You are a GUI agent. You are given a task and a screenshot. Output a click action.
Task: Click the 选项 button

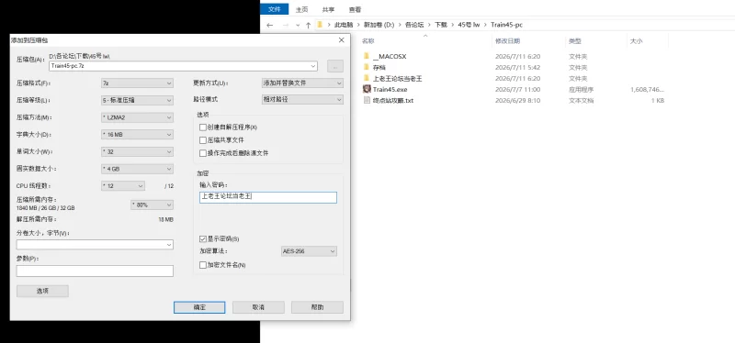point(42,291)
